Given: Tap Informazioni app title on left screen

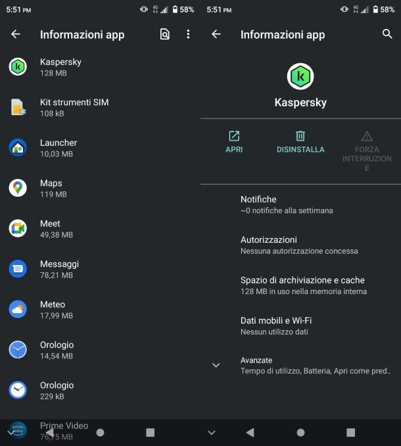Looking at the screenshot, I should click(x=82, y=35).
